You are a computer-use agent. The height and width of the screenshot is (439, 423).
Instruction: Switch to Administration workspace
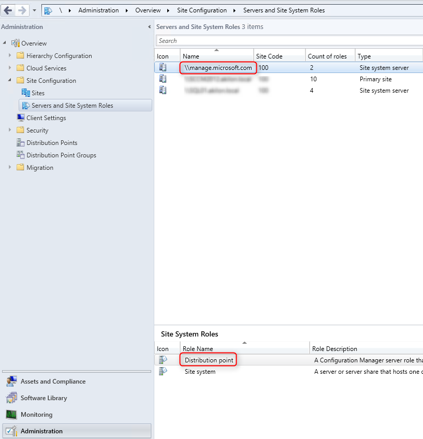point(77,431)
